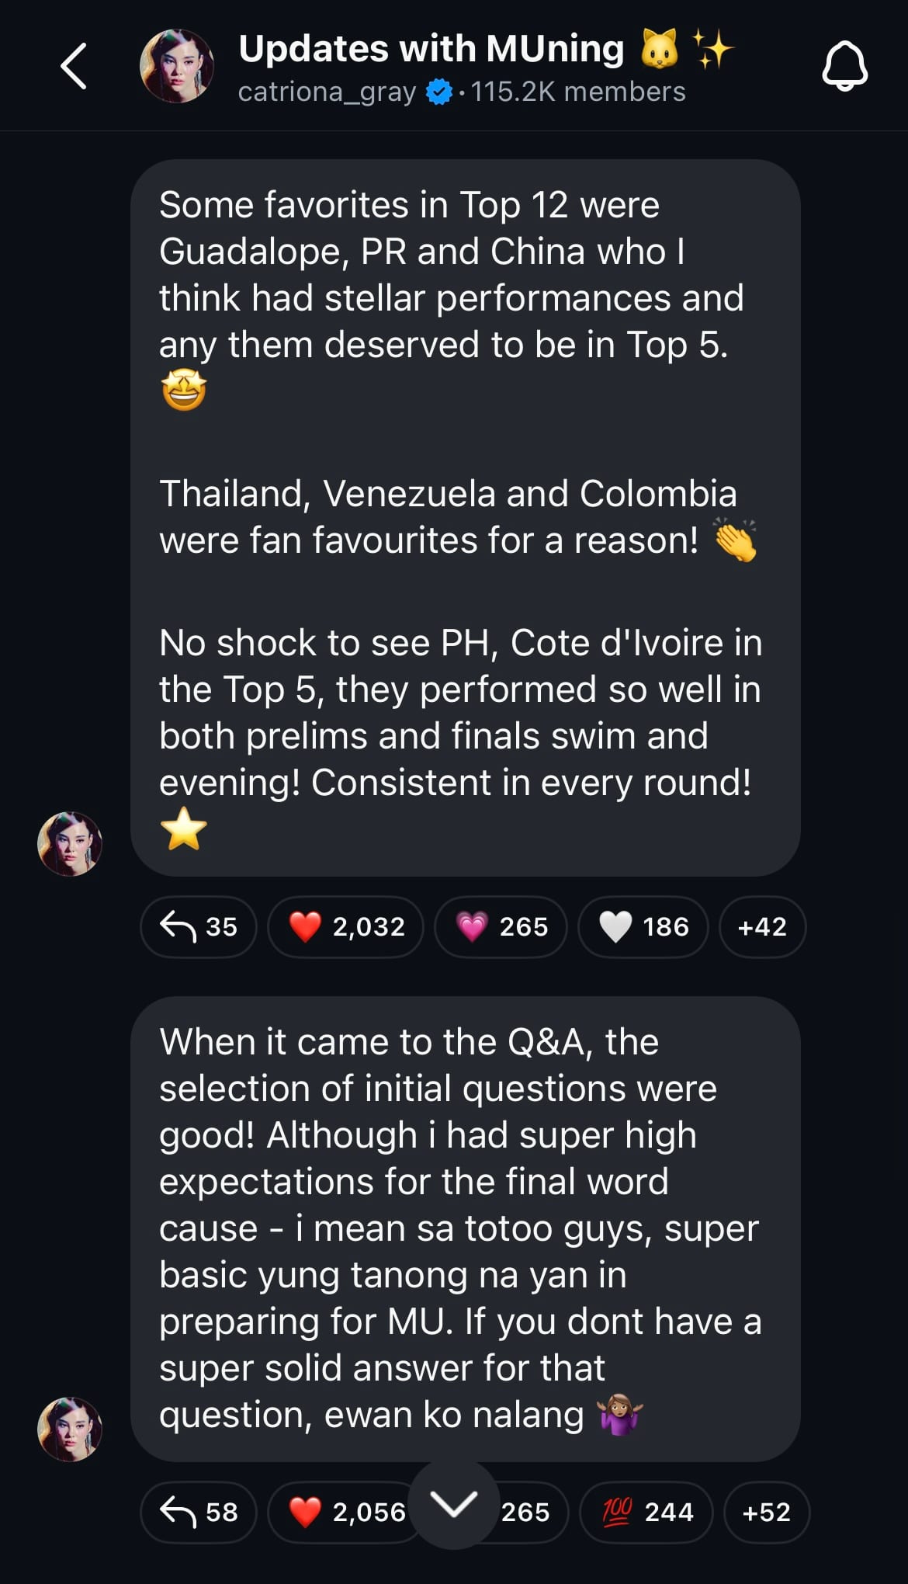Tap sender avatar beside first message
Viewport: 908px width, 1584px height.
click(70, 844)
